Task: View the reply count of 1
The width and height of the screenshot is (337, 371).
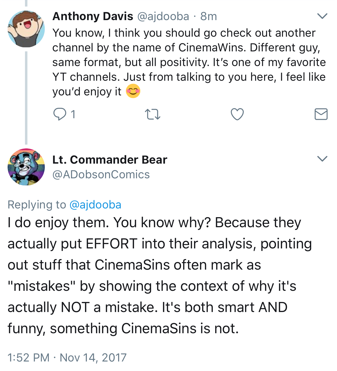Action: click(x=73, y=114)
